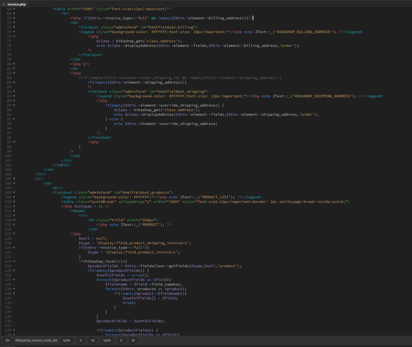Select table breadcrumb right after #hikashop_invoice_main_div
The image size is (412, 347).
point(67,340)
